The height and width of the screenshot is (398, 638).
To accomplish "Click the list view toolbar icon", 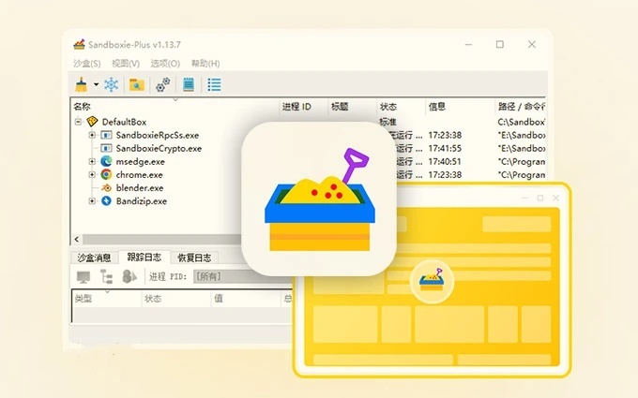I will tap(214, 85).
